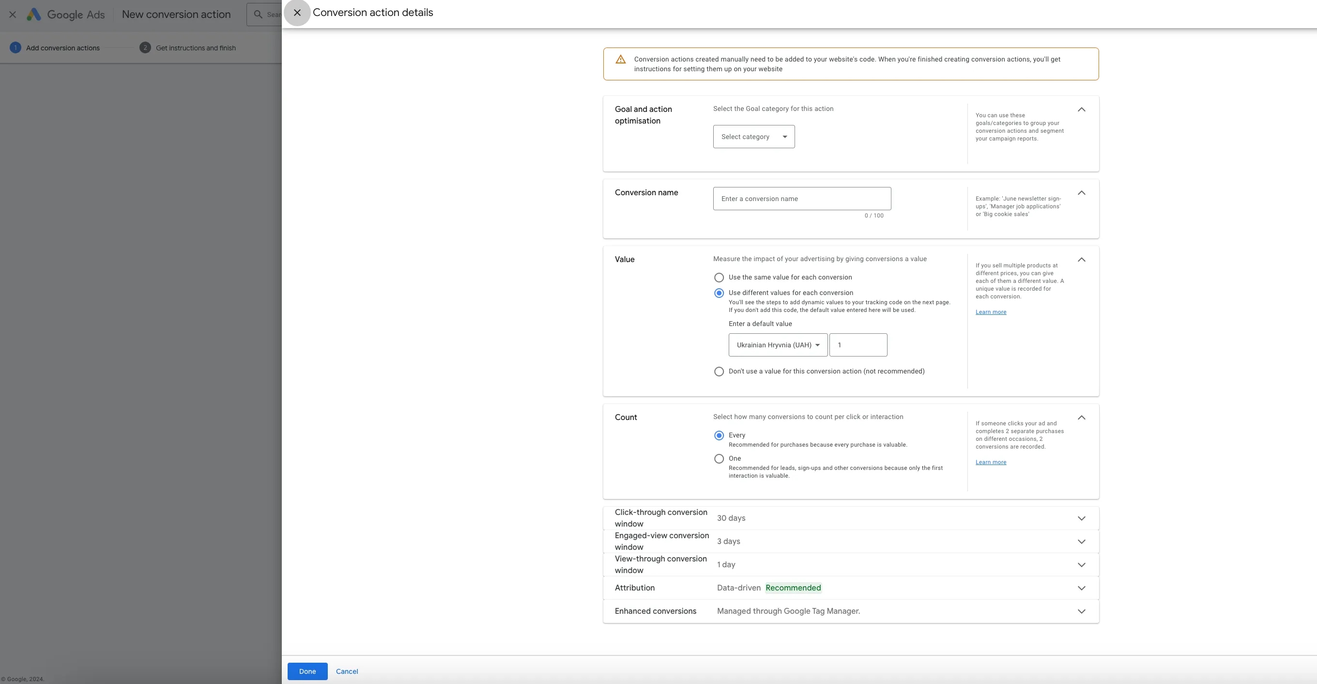The height and width of the screenshot is (684, 1317).
Task: Open the Select category dropdown
Action: point(753,137)
